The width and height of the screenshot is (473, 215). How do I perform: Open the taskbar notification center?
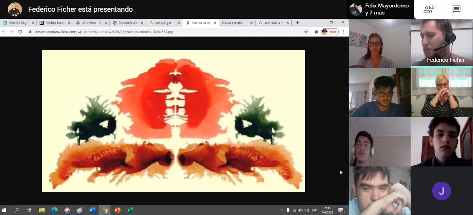click(341, 211)
